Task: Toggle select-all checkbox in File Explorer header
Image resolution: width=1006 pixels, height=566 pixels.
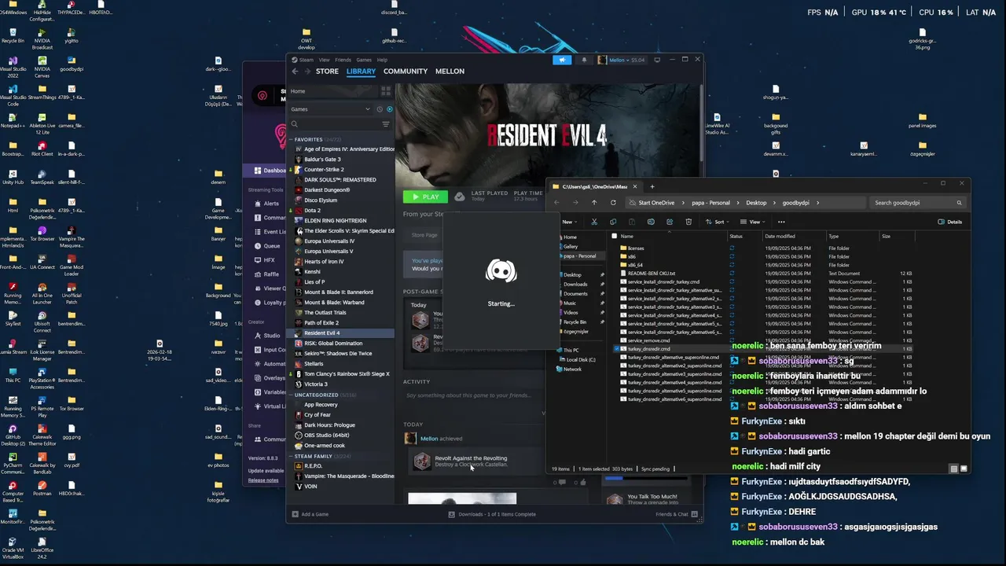Action: [615, 236]
